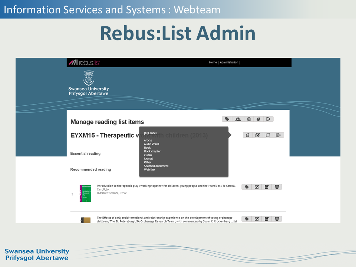Click the tag icon in the top toolbar
Image resolution: width=356 pixels, height=267 pixels.
coord(227,119)
